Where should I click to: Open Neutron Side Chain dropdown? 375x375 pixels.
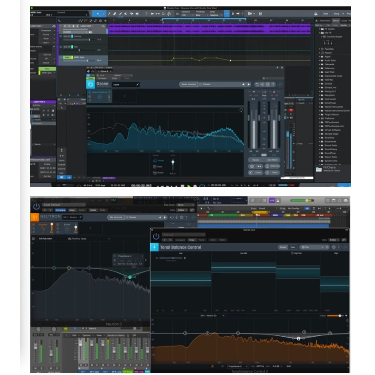[x=186, y=205]
